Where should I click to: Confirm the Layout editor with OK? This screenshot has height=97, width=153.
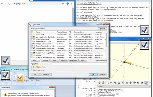point(93,75)
